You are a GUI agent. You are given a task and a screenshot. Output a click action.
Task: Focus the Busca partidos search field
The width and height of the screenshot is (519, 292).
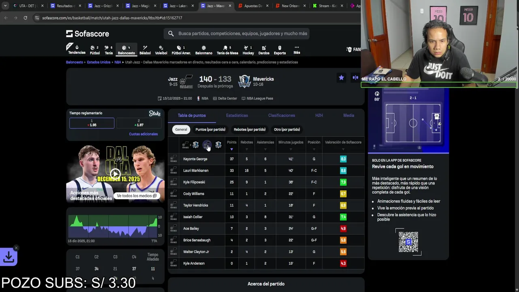(237, 34)
